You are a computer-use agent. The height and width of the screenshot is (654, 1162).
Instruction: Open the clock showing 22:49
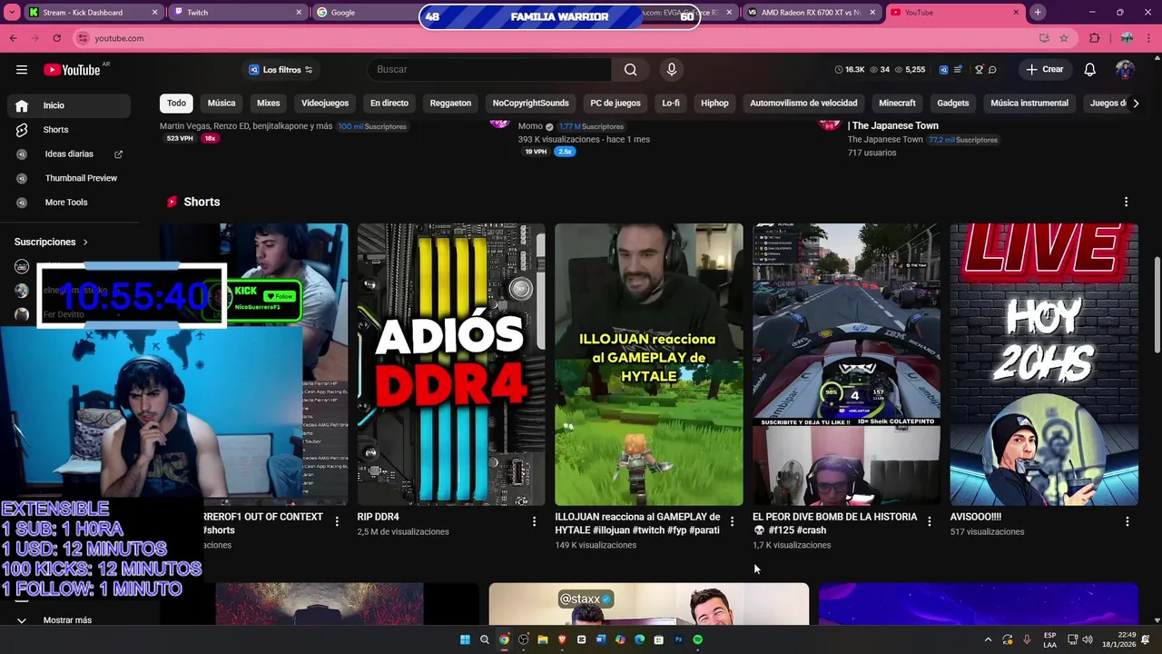1119,639
